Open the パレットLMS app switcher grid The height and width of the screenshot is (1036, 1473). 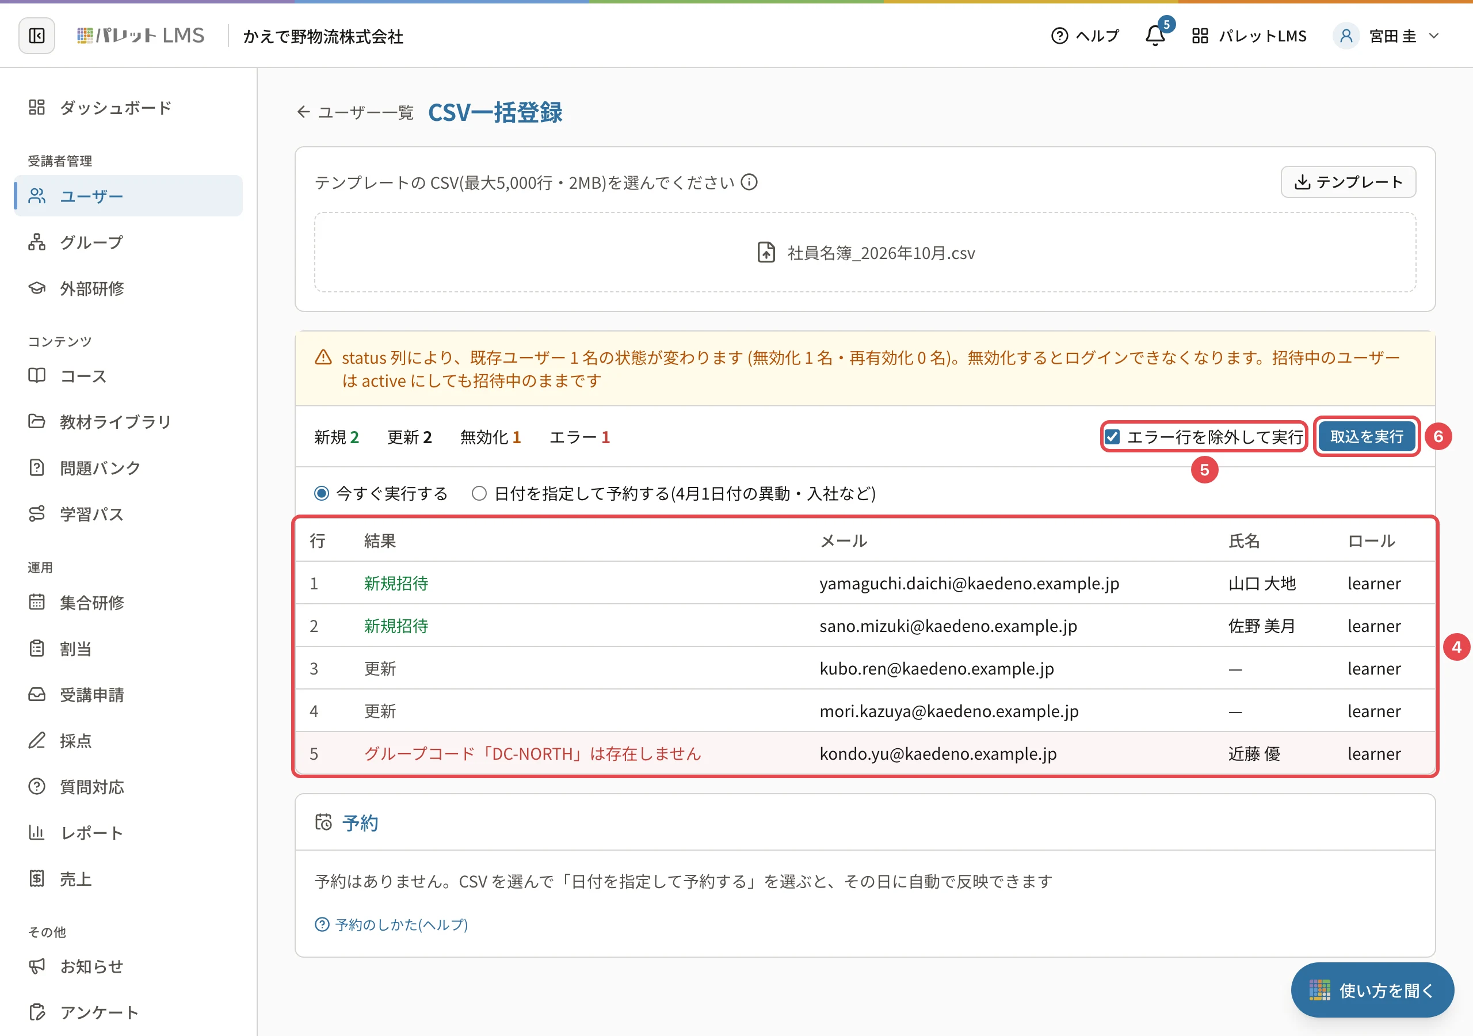[1249, 36]
